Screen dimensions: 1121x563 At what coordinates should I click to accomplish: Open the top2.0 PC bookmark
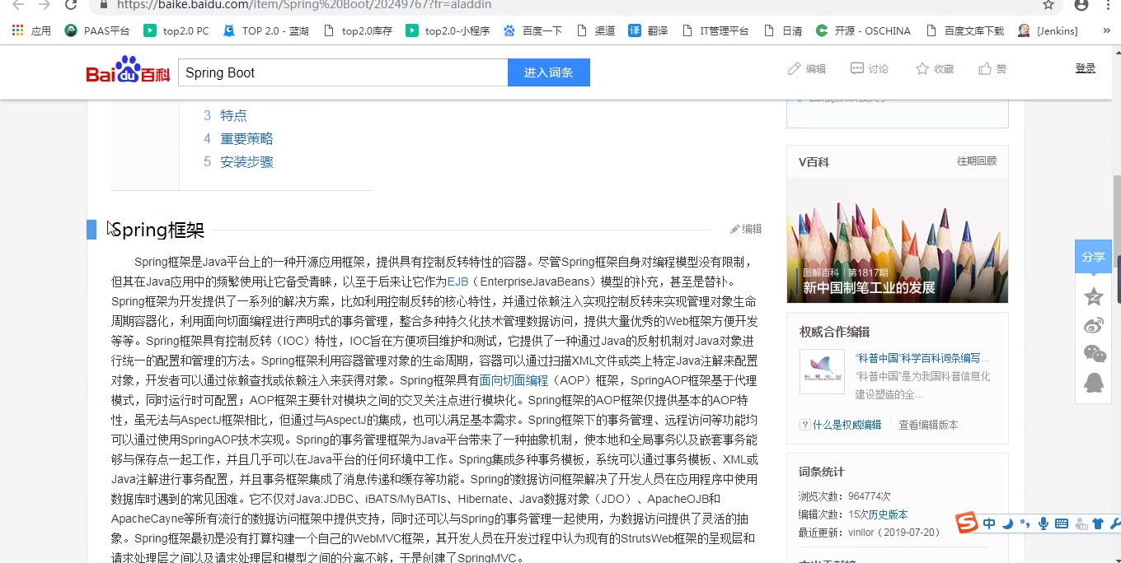tap(176, 30)
